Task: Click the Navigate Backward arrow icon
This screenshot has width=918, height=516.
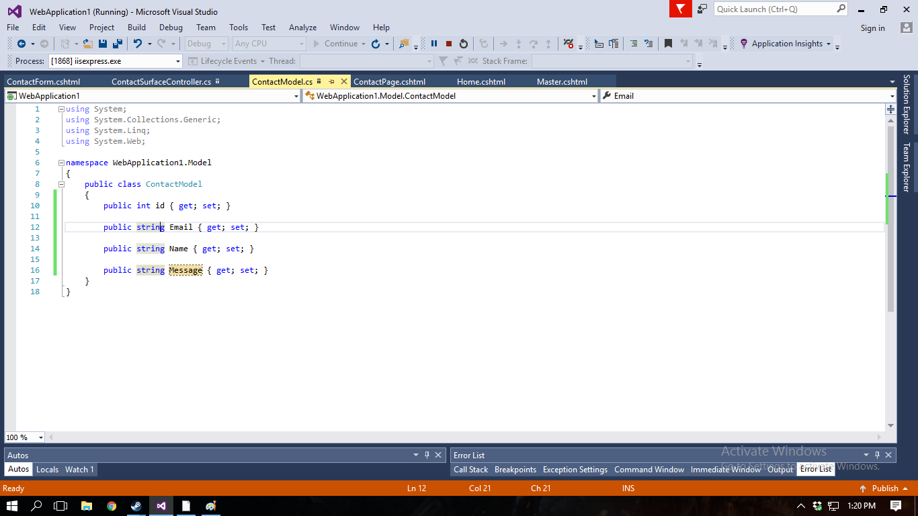Action: click(22, 44)
